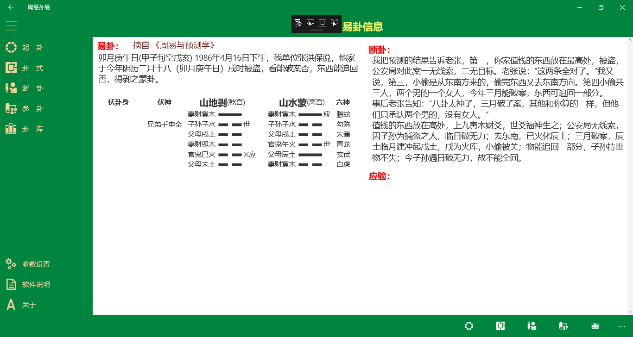Viewport: 633px width, 337px height.
Task: Toggle Display Layout Adorners debug icon
Action: click(323, 23)
